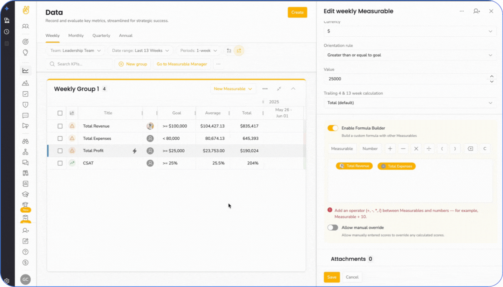Viewport: 503px width, 287px height.
Task: Click the shrink arrows icon in Weekly Group 1
Action: [x=279, y=89]
